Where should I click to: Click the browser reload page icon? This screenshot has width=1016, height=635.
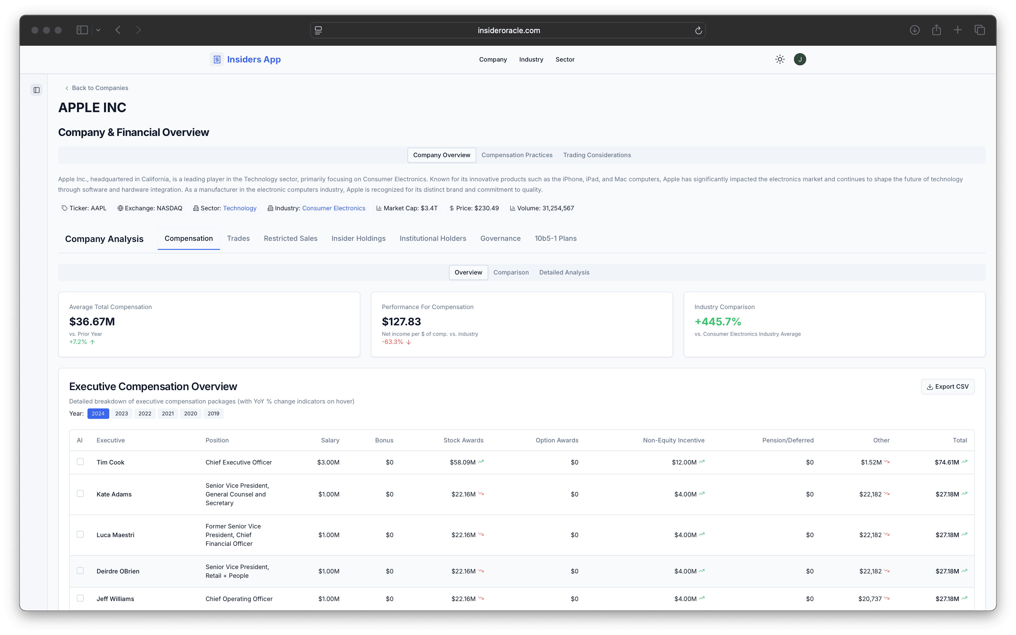click(x=698, y=30)
